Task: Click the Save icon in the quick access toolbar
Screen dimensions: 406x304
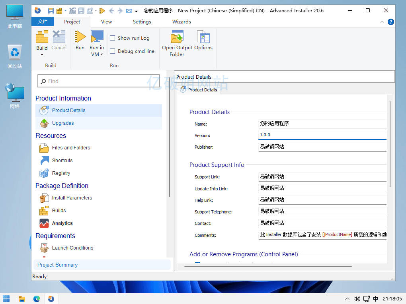Action: (51, 11)
